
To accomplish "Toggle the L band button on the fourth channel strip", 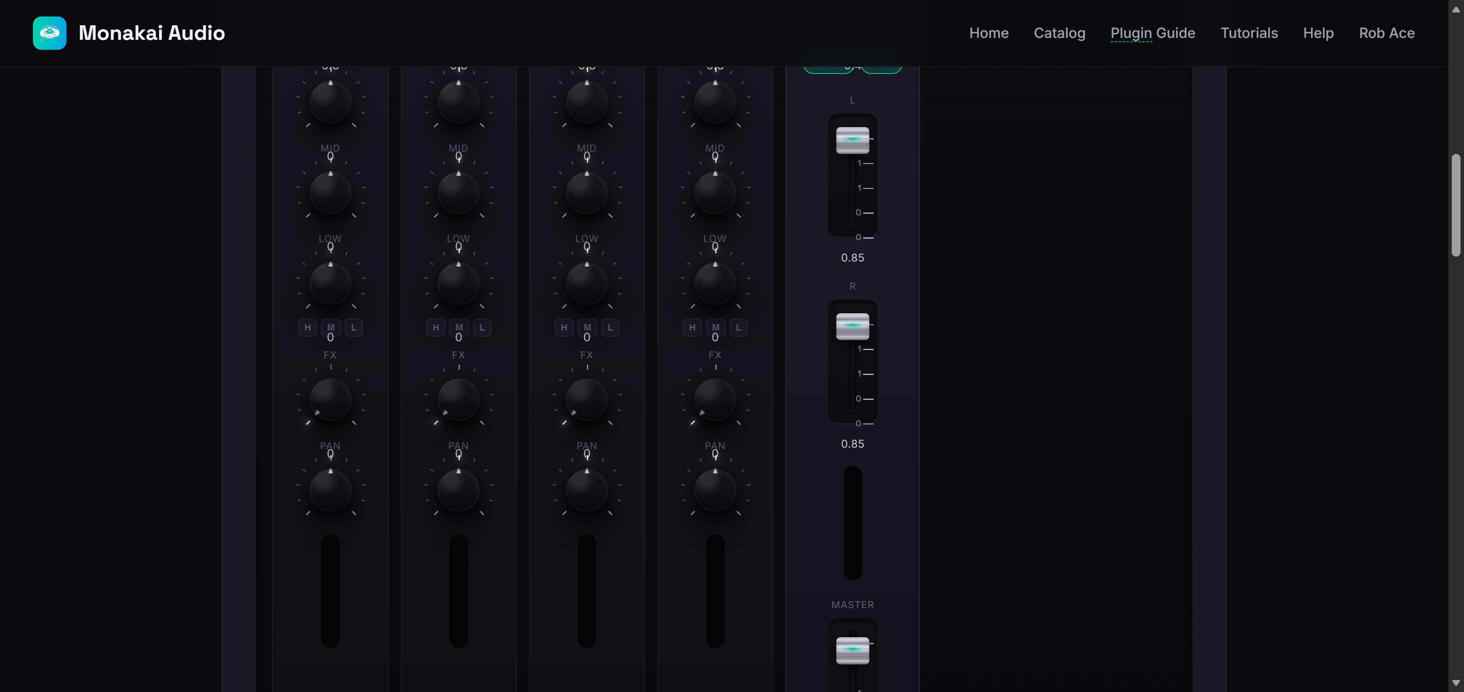I will [738, 327].
